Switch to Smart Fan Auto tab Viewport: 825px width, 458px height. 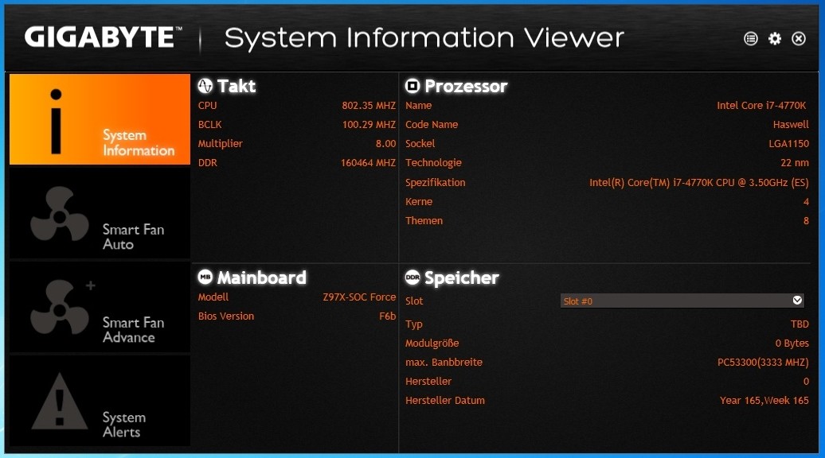click(x=100, y=213)
